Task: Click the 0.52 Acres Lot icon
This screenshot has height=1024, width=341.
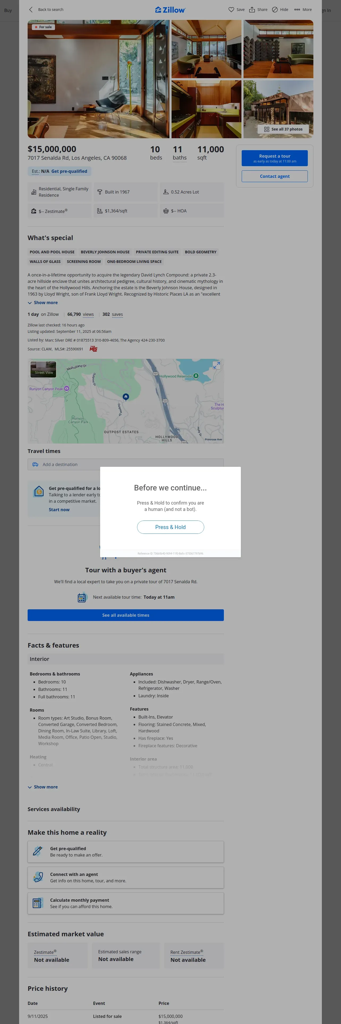Action: 166,192
